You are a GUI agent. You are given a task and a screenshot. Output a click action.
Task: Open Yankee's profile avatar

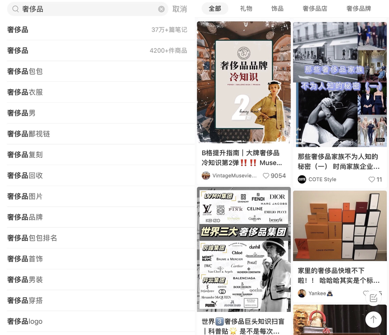point(301,293)
